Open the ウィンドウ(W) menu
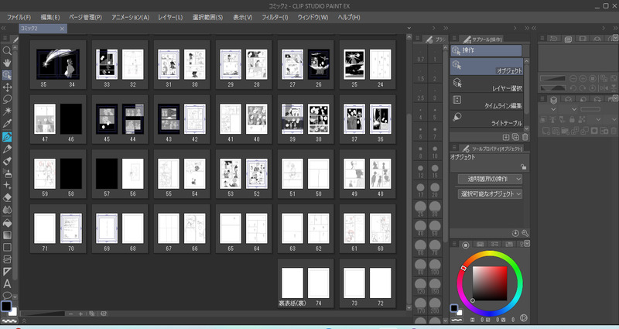This screenshot has height=329, width=619. pos(313,17)
